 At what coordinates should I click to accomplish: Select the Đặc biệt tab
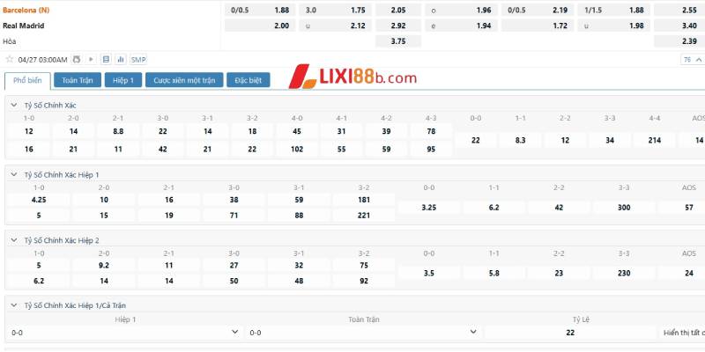point(249,80)
